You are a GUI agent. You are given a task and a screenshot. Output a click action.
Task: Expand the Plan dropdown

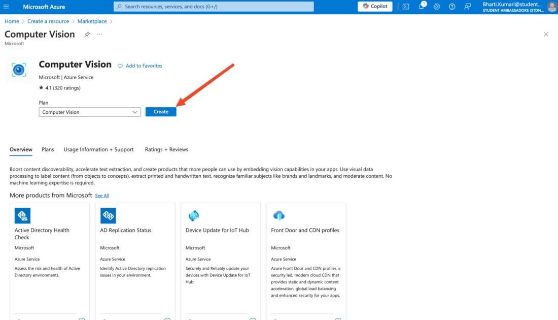click(x=90, y=112)
